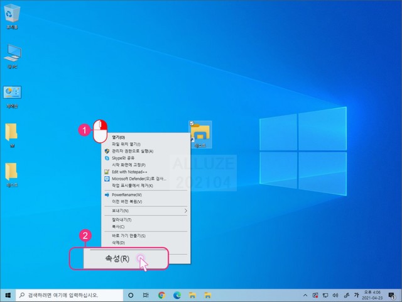The width and height of the screenshot is (402, 302).
Task: Click the screen recorder tray icon
Action: (x=315, y=295)
